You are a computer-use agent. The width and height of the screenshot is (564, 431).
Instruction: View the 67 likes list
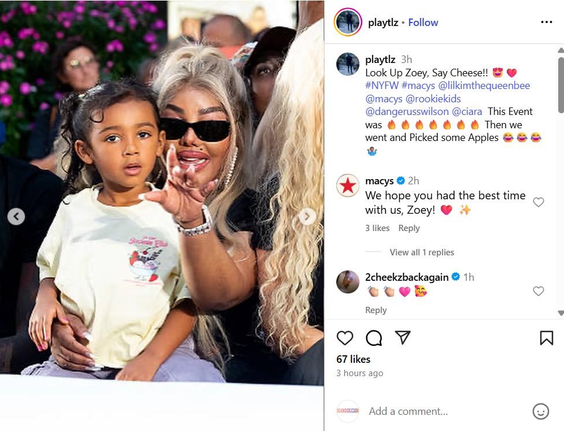click(x=353, y=359)
